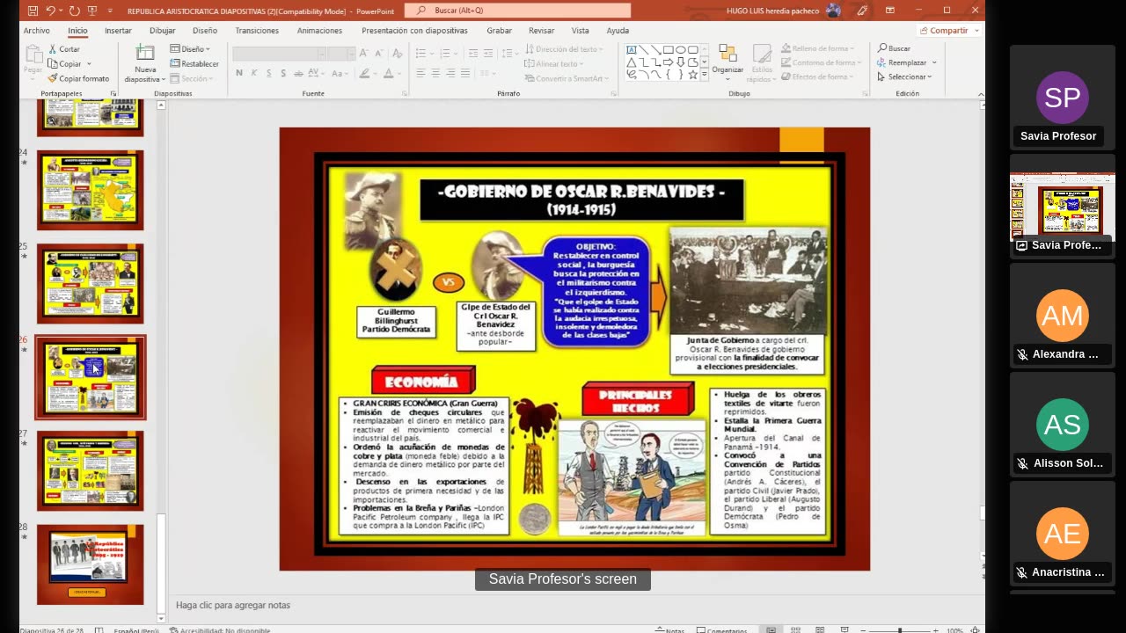Screen dimensions: 1126x633
Task: Go to Presentación con diapositivas tab
Action: (414, 31)
